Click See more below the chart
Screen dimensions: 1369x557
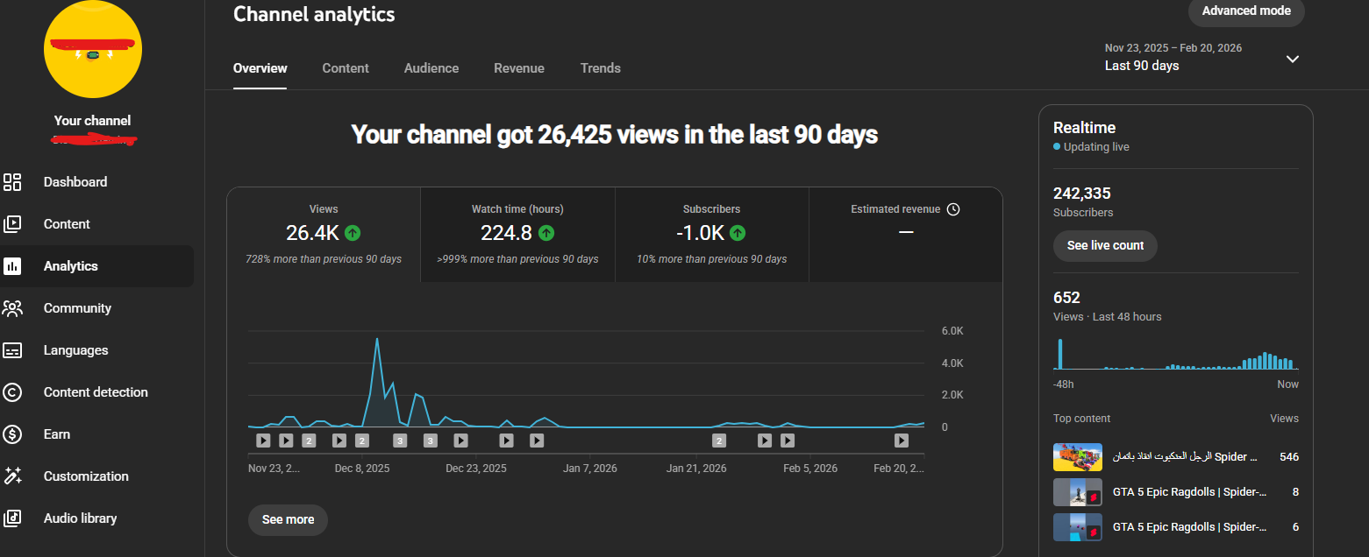[288, 519]
